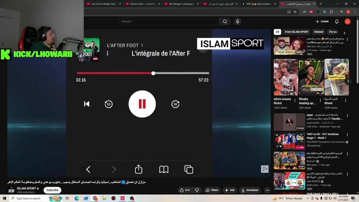Open Chrome three-dot menu
The image size is (359, 202).
tap(355, 12)
